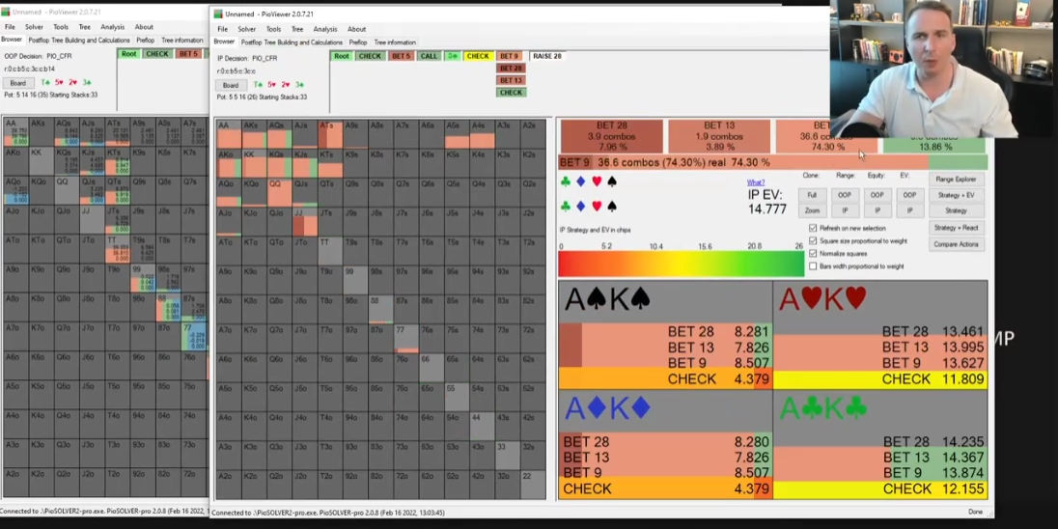The image size is (1058, 529).
Task: Open Tree information tab in front window
Action: [395, 42]
